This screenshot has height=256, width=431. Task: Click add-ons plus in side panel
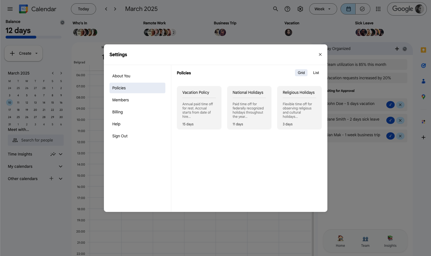coord(423,137)
